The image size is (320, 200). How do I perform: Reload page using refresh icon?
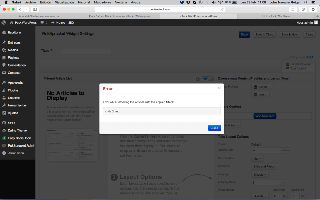tap(223, 9)
